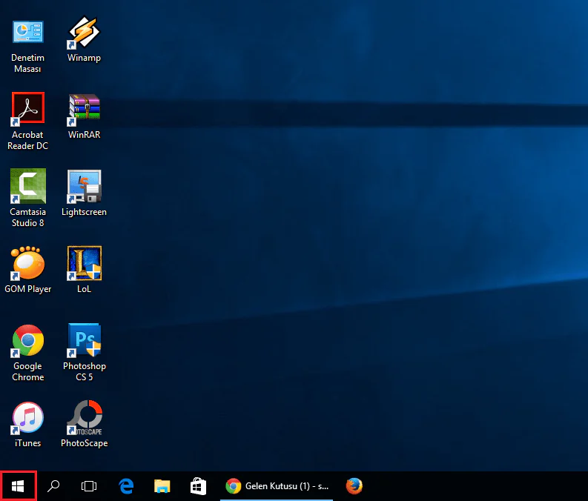Open the Windows Start menu

(x=18, y=486)
